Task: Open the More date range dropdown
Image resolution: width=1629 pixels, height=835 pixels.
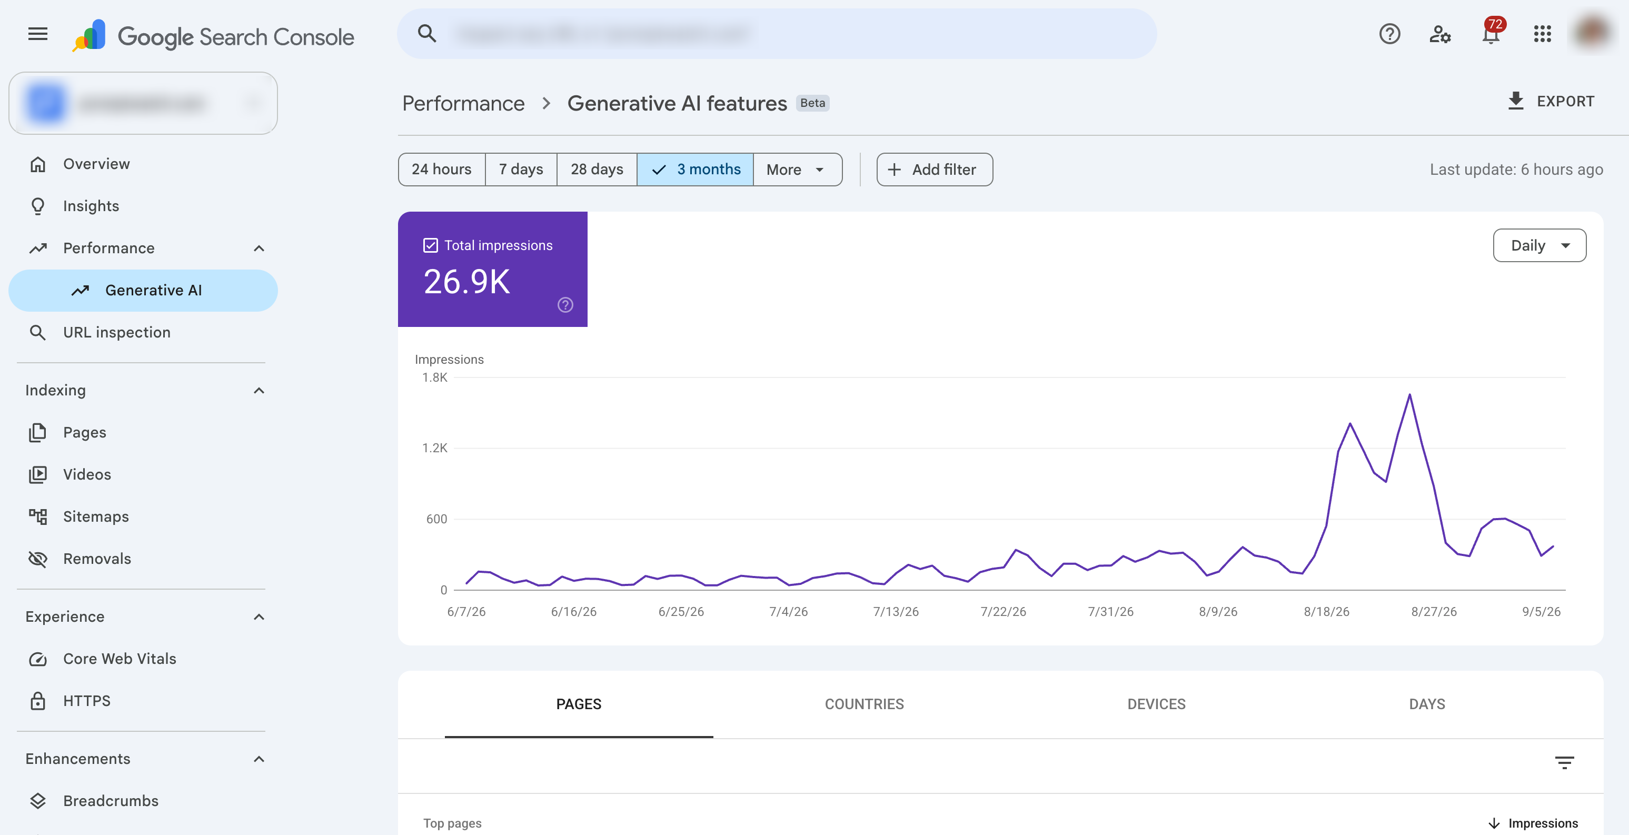Action: tap(797, 170)
